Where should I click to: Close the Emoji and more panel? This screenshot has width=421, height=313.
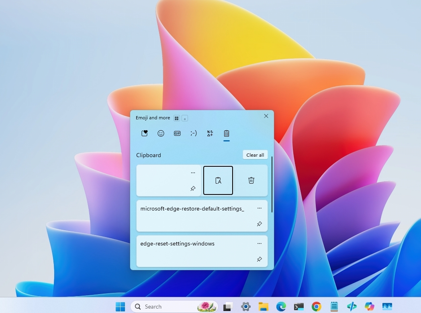266,116
